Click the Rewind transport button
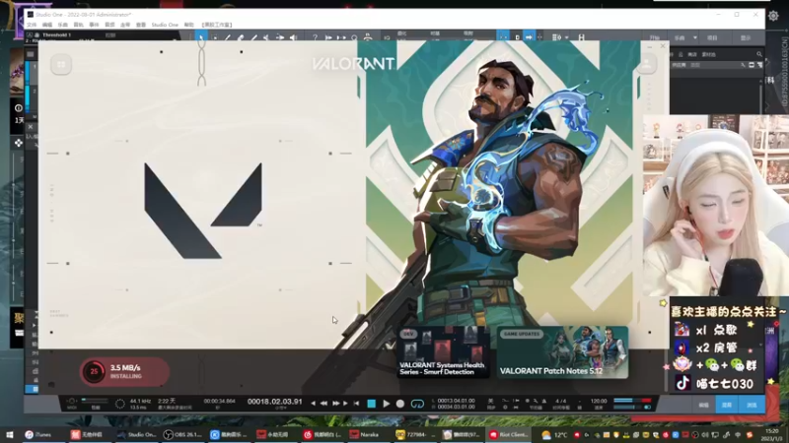This screenshot has height=443, width=789. (x=324, y=404)
